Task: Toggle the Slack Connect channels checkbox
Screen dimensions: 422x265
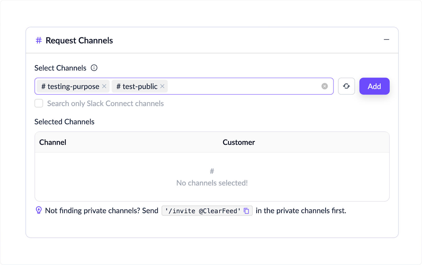Action: tap(39, 103)
